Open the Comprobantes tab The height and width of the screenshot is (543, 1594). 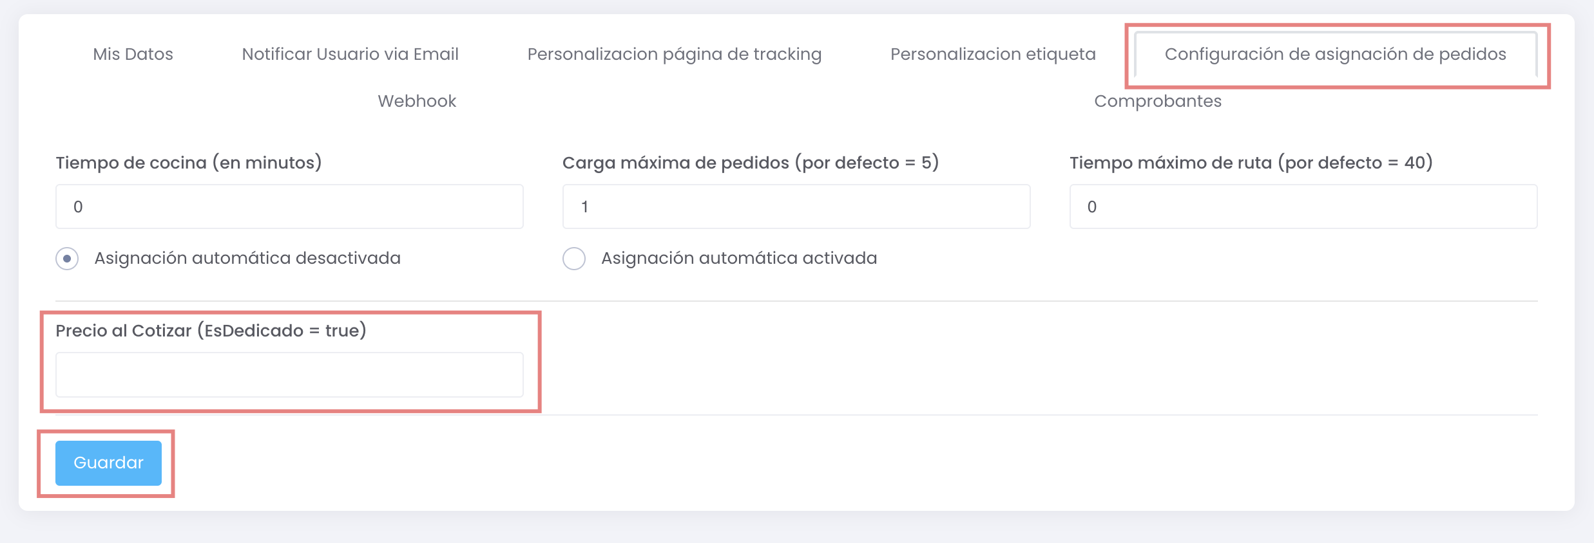coord(1157,101)
